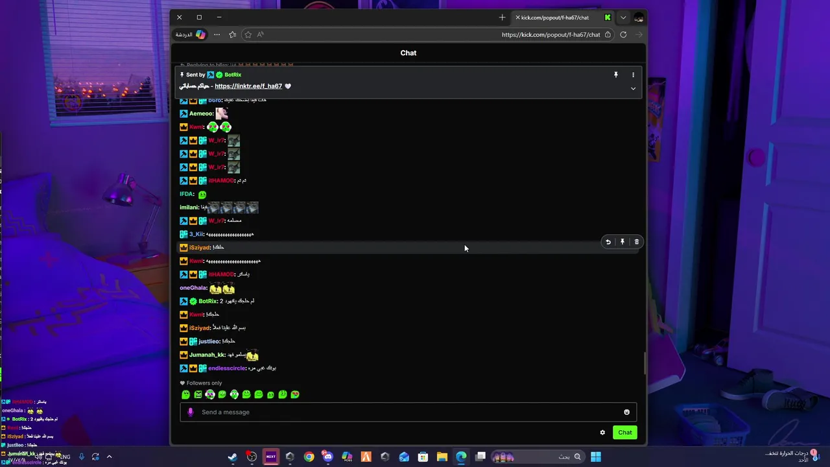Click the read aloud icon in address bar
This screenshot has height=467, width=830.
point(261,34)
